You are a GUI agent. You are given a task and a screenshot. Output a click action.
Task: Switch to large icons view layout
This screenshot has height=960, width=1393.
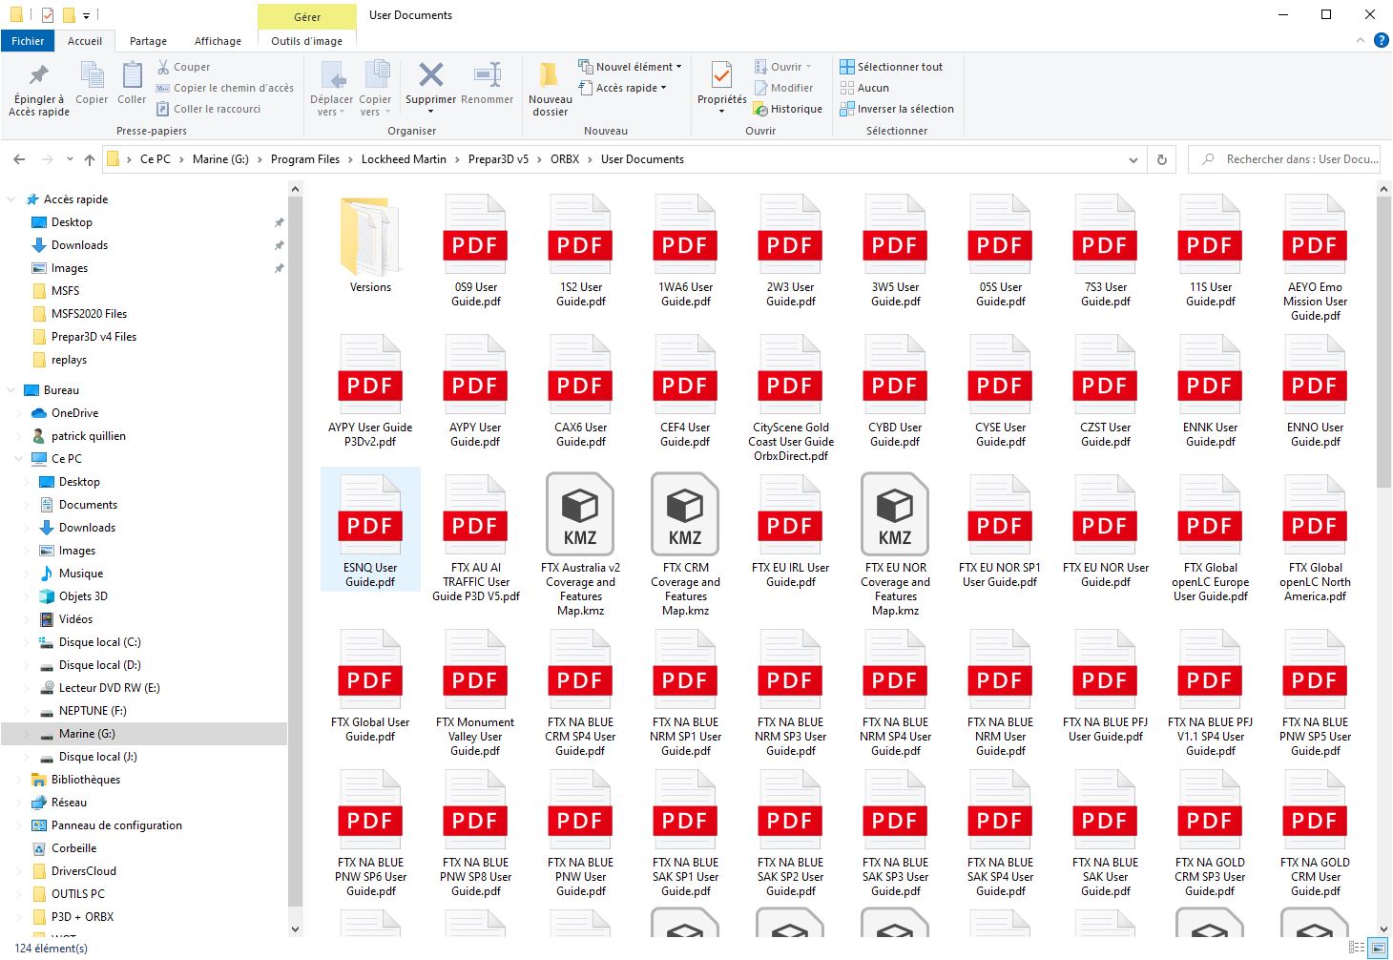point(1377,948)
